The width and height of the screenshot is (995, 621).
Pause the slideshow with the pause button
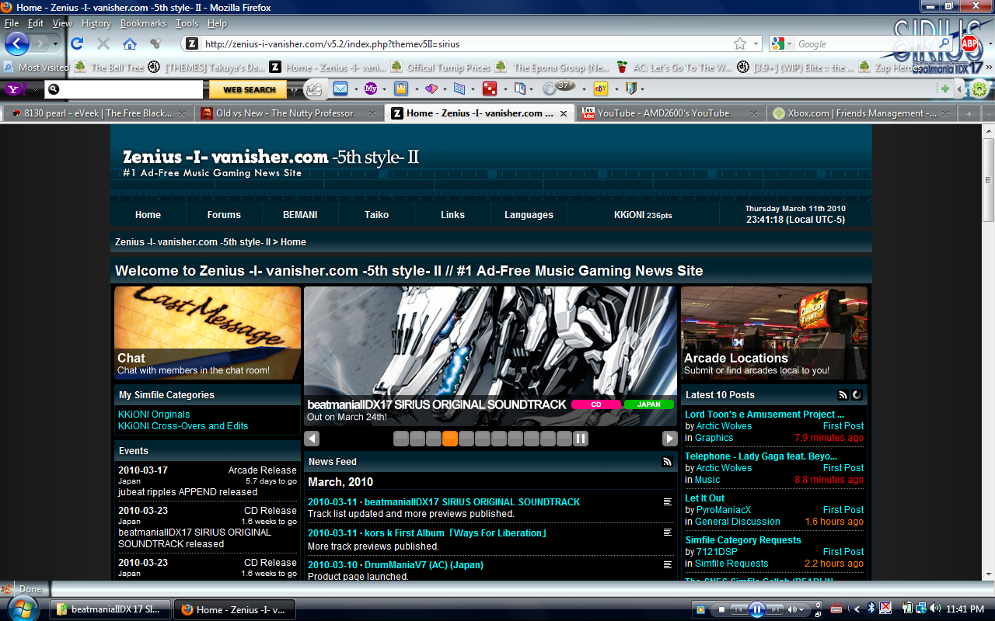[581, 439]
